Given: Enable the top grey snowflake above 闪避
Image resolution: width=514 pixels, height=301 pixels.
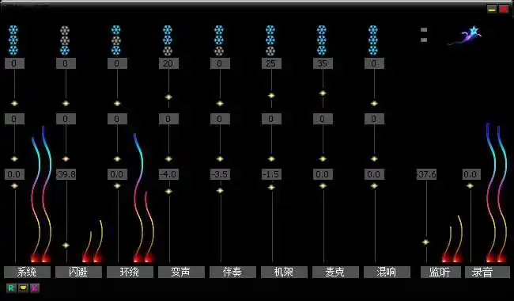Looking at the screenshot, I should [65, 30].
